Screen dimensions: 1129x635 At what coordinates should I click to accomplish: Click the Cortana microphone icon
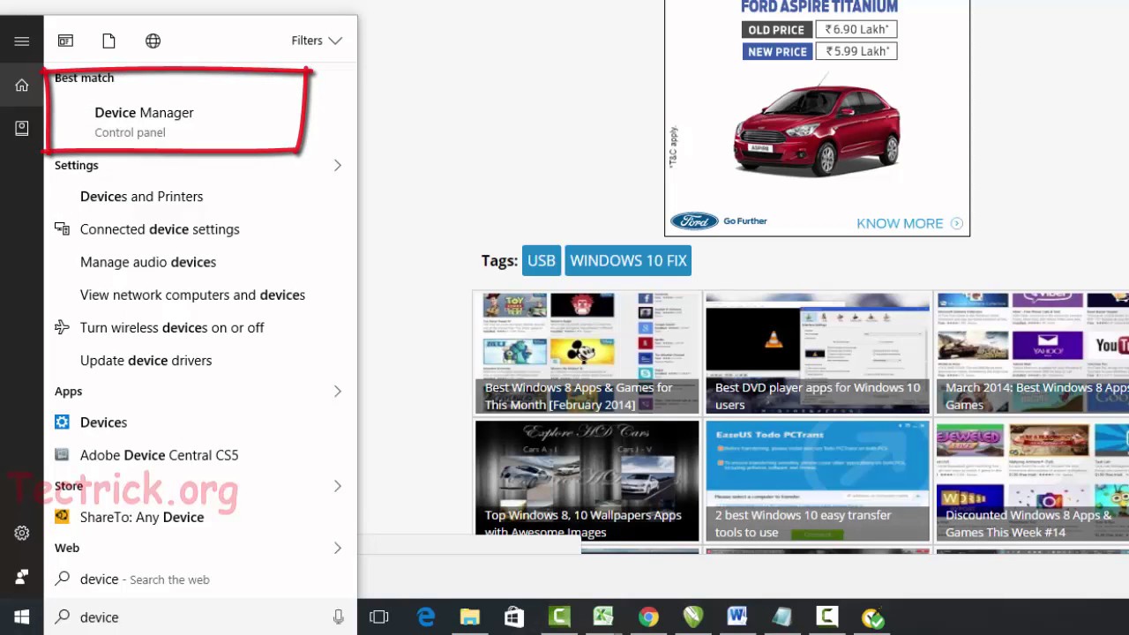338,617
